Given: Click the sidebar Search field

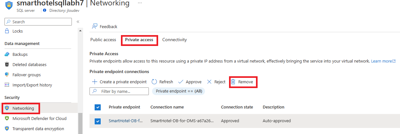Looking at the screenshot, I should (38, 22).
